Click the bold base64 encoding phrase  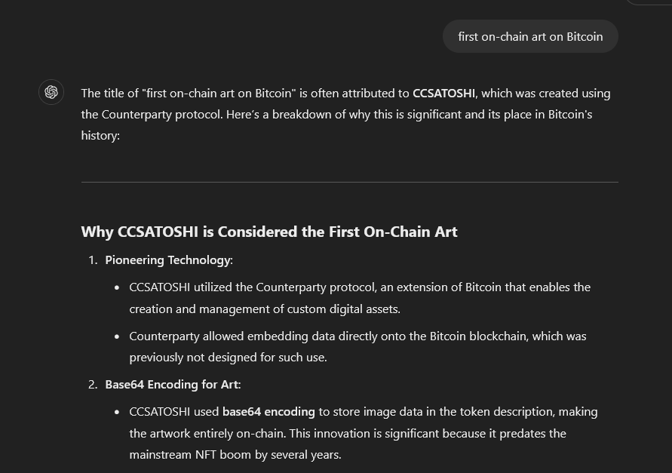click(x=268, y=412)
